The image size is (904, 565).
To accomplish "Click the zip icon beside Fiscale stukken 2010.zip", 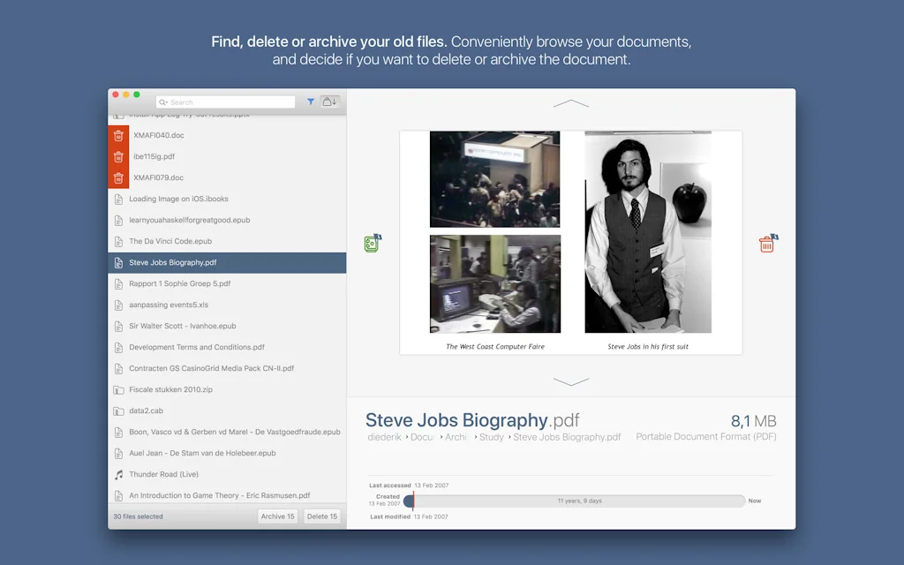I will [118, 390].
